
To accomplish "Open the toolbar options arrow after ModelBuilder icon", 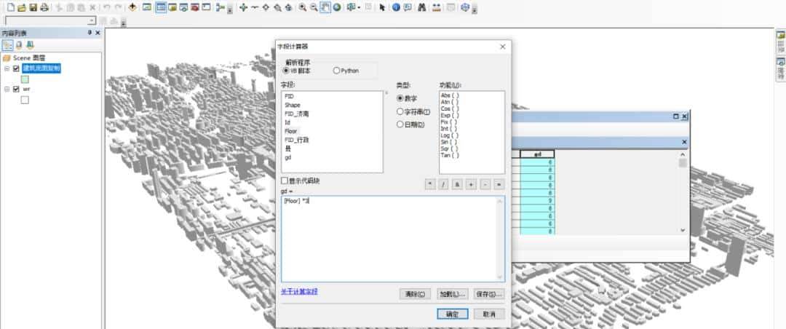I will (x=229, y=9).
